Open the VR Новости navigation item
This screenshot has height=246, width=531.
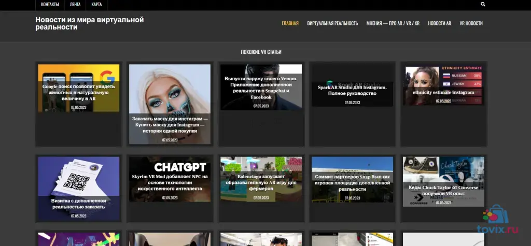point(471,23)
